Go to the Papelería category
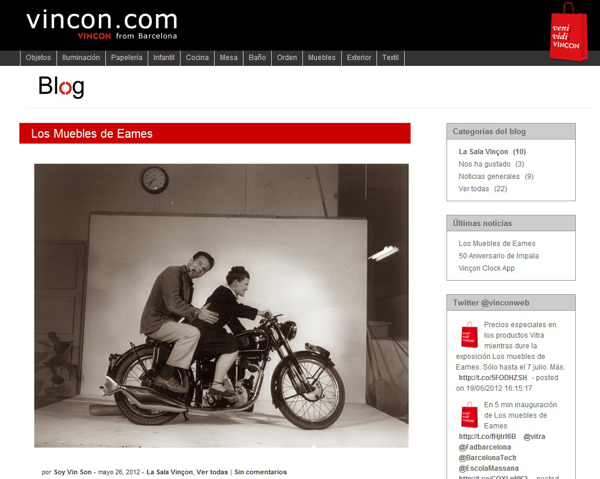The width and height of the screenshot is (600, 479). [126, 58]
